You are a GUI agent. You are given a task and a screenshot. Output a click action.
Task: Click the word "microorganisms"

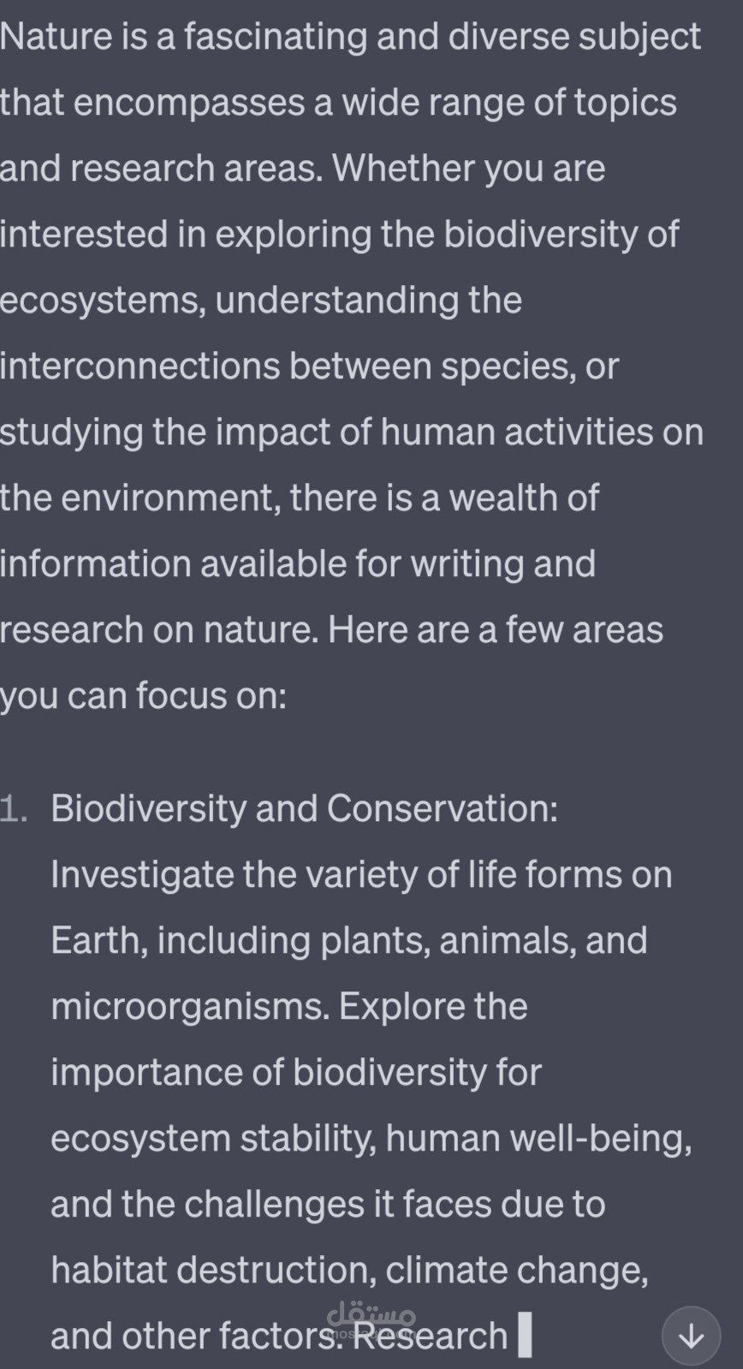(189, 1007)
